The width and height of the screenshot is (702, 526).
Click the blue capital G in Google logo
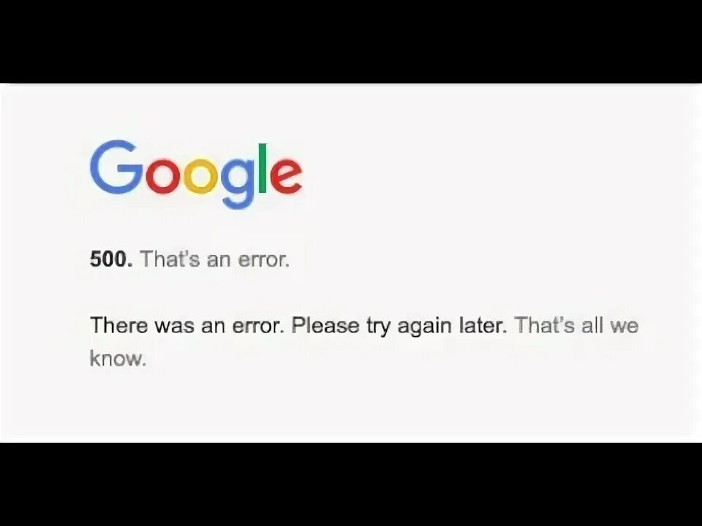[117, 167]
